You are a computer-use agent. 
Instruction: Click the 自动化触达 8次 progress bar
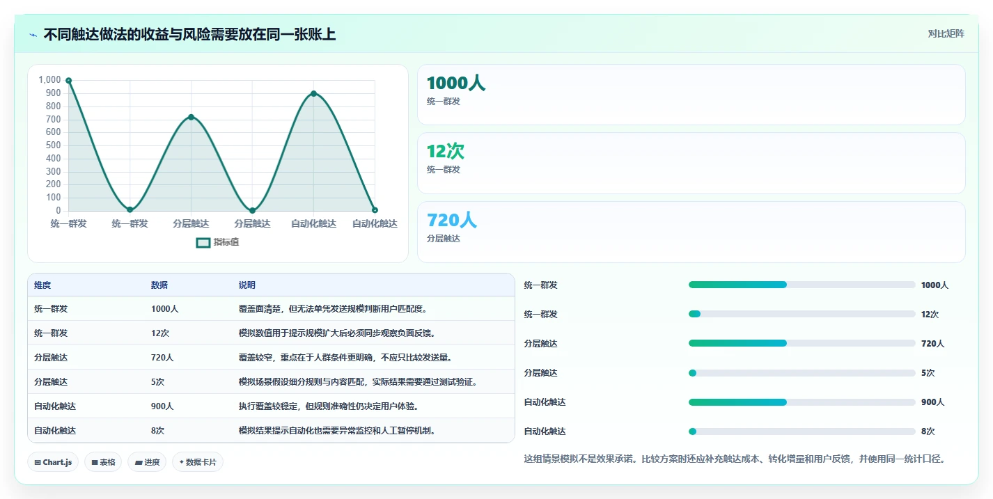pos(802,431)
